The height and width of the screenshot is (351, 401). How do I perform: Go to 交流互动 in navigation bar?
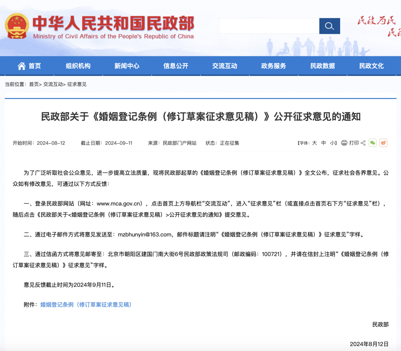pos(225,66)
